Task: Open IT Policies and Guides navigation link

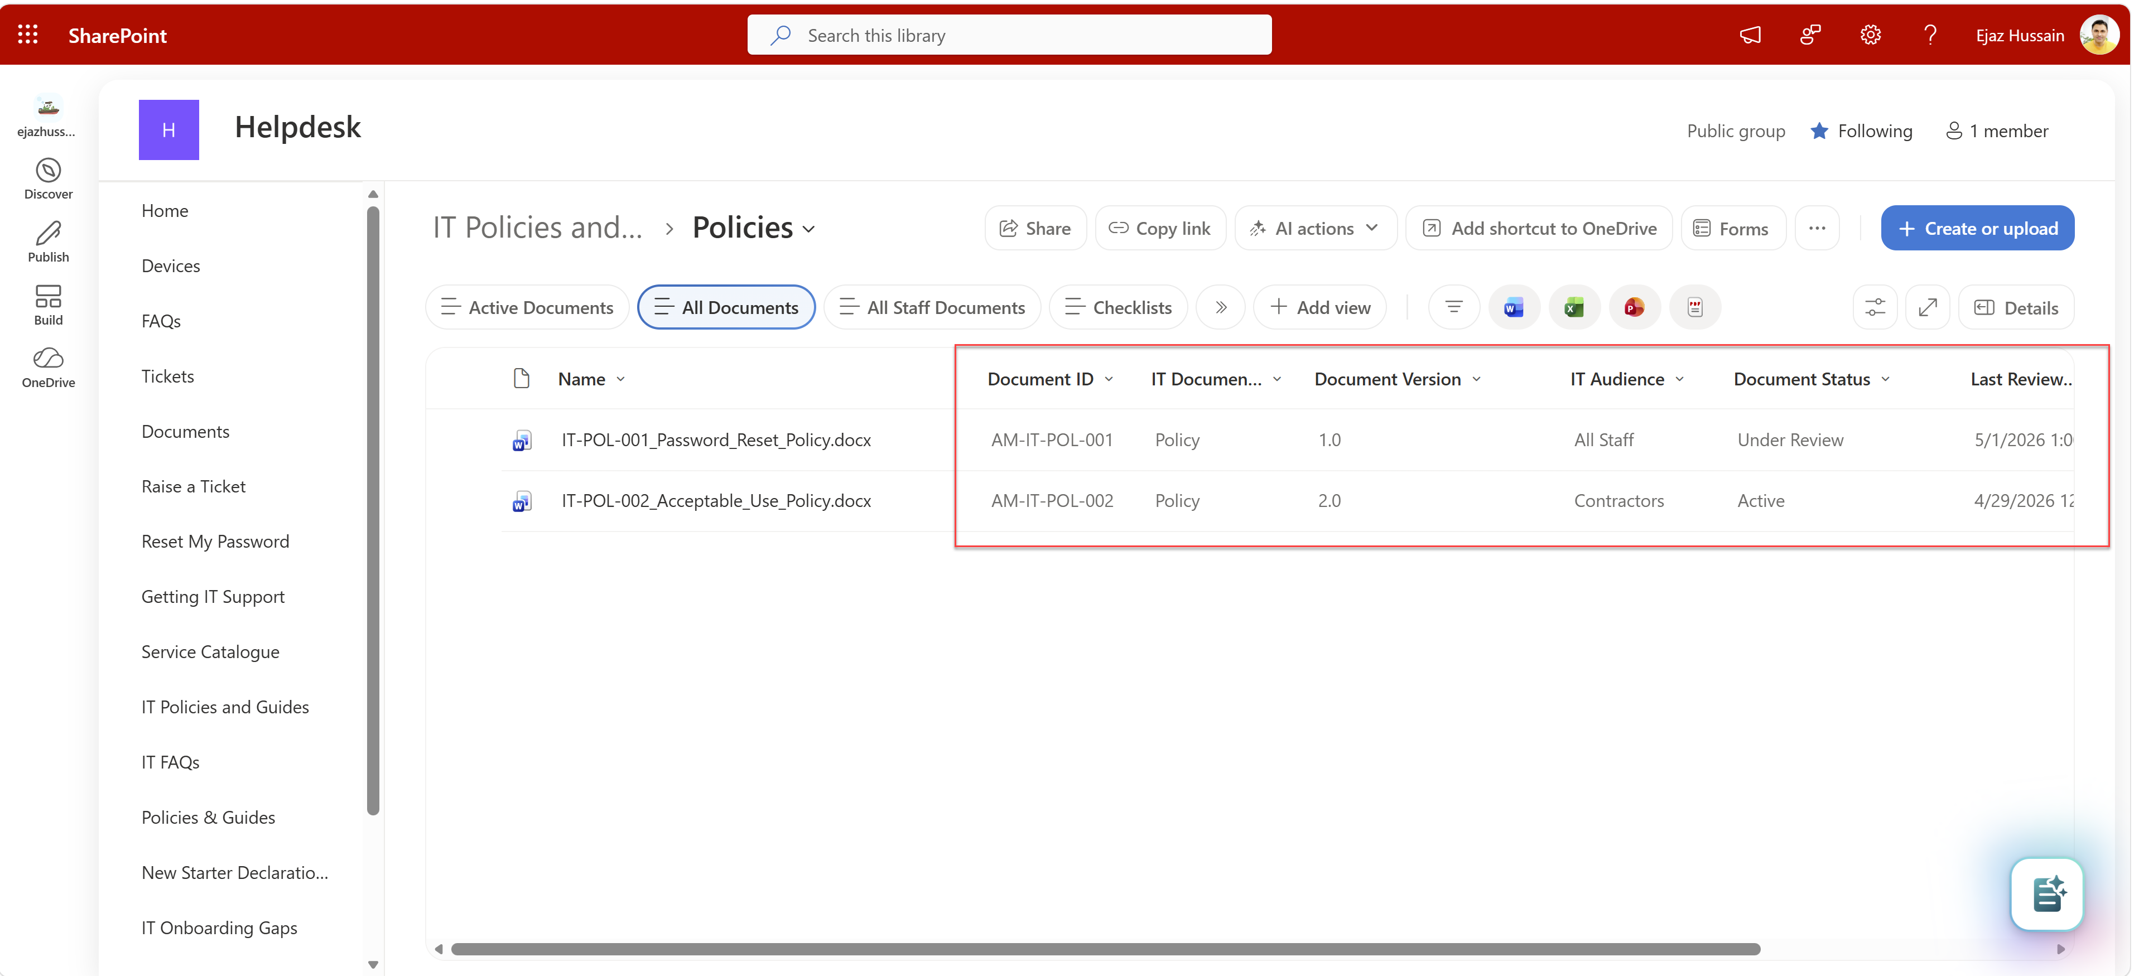Action: click(x=224, y=707)
